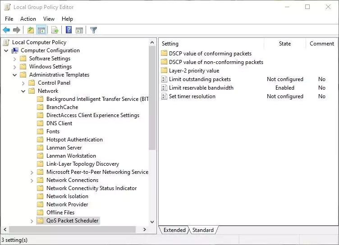The height and width of the screenshot is (245, 339).
Task: Collapse the Administrative Templates node
Action: [15, 75]
